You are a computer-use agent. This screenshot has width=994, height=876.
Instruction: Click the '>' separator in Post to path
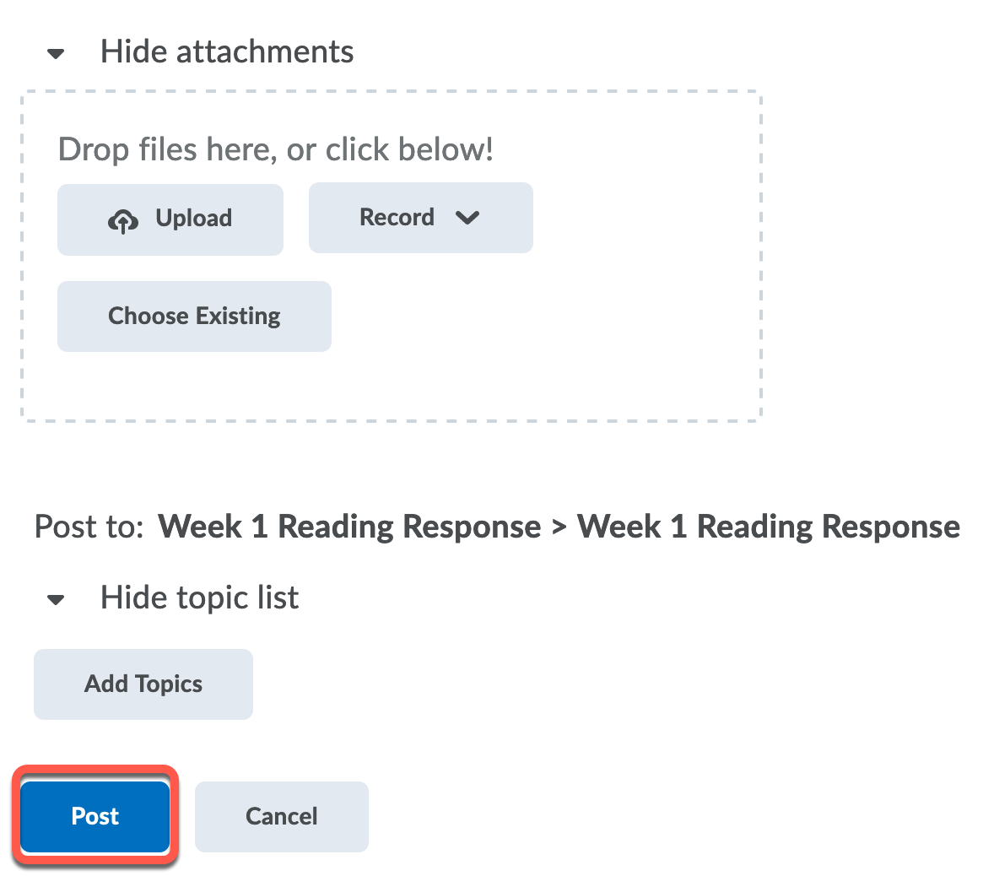tap(559, 527)
